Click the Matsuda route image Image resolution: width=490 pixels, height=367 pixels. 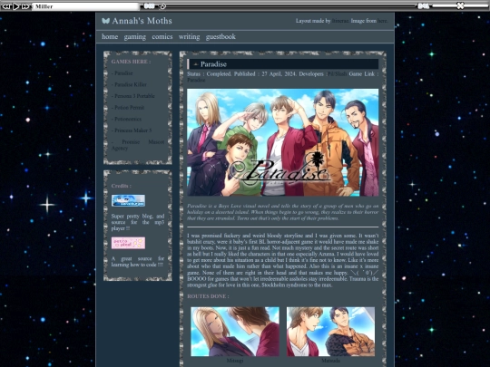click(x=330, y=332)
